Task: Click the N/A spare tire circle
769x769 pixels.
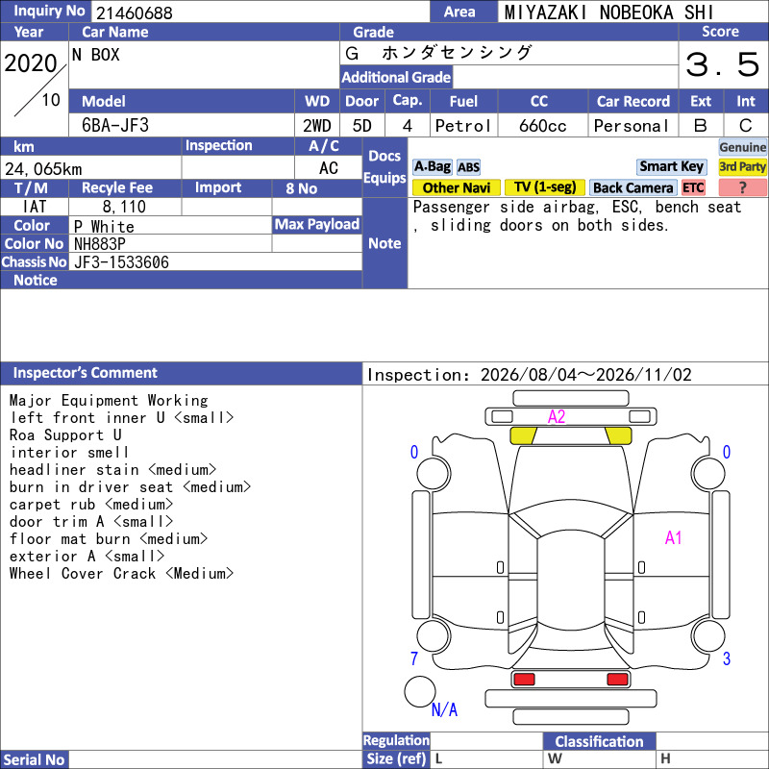Action: [x=420, y=691]
